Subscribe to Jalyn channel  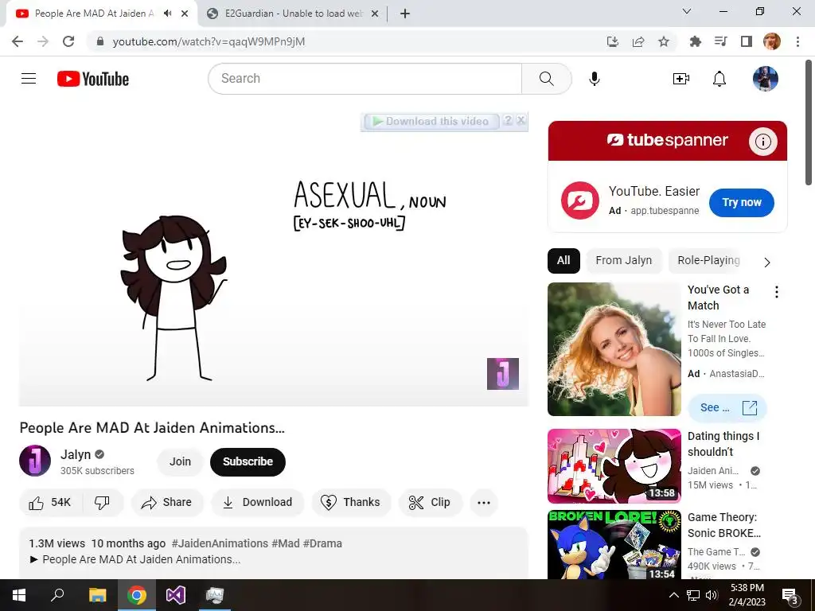(248, 462)
